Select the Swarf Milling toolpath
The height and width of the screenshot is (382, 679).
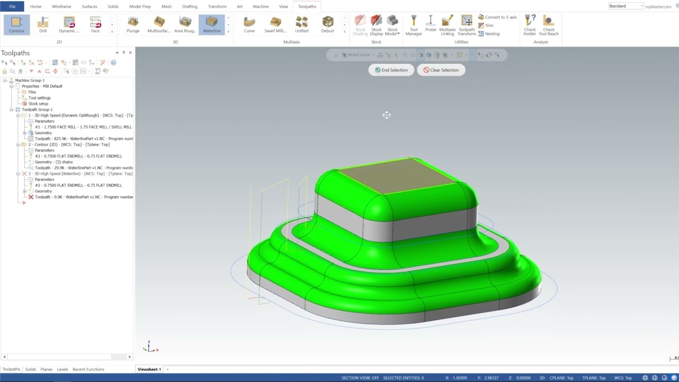[x=275, y=25]
